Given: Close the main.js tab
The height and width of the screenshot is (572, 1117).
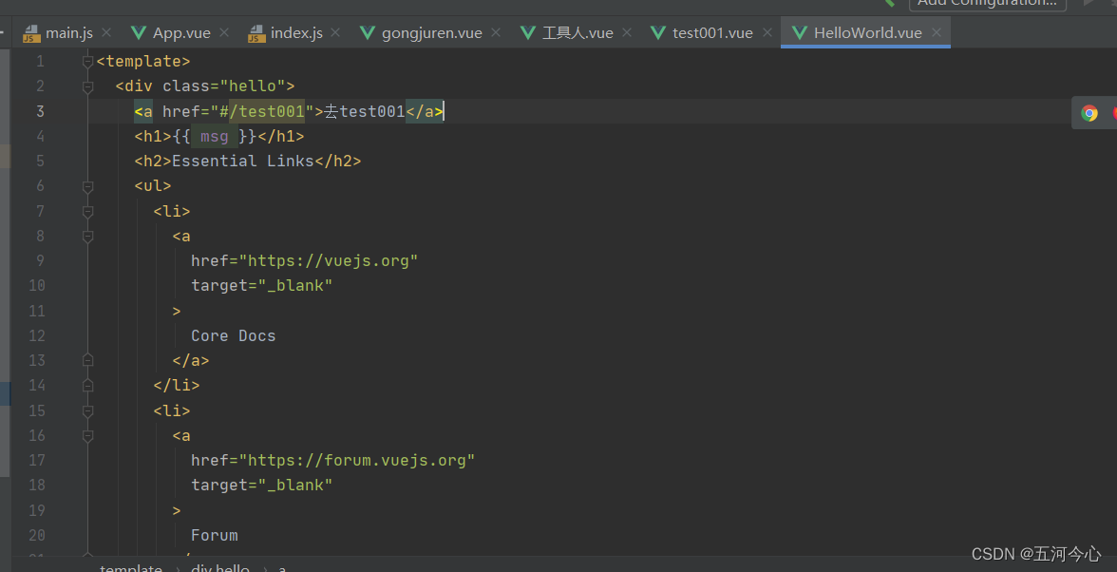Looking at the screenshot, I should [106, 32].
